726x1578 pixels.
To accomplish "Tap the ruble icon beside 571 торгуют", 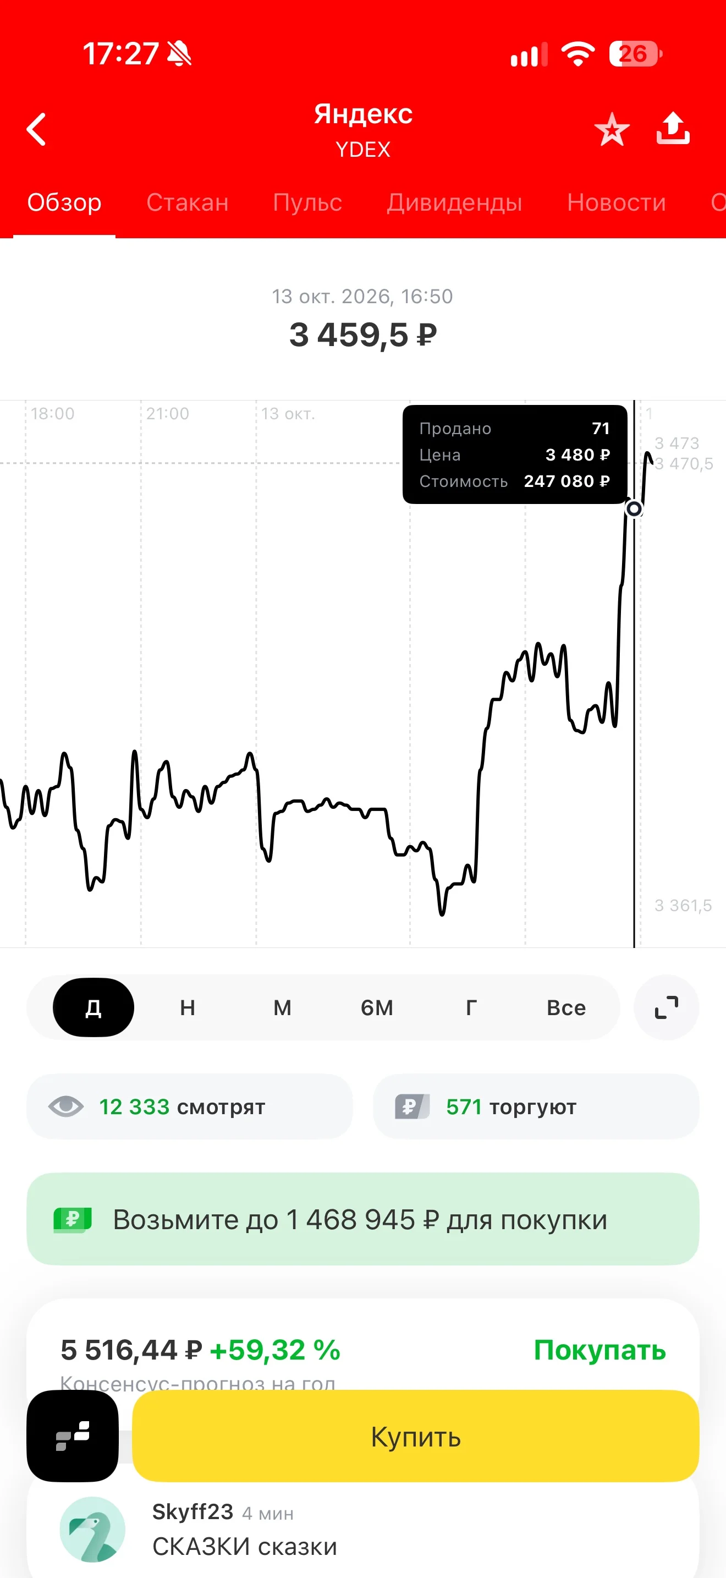I will pyautogui.click(x=412, y=1106).
